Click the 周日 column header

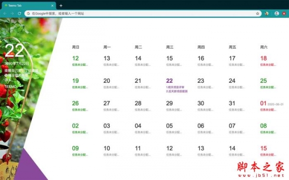pos(76,47)
